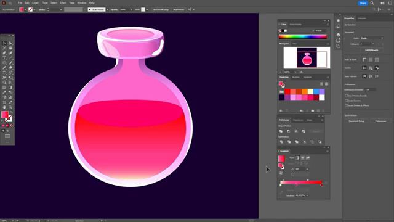Select the Type tool (T icon)
This screenshot has width=394, height=222.
[4, 58]
